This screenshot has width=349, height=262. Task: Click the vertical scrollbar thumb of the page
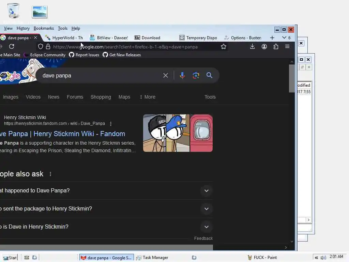292,78
